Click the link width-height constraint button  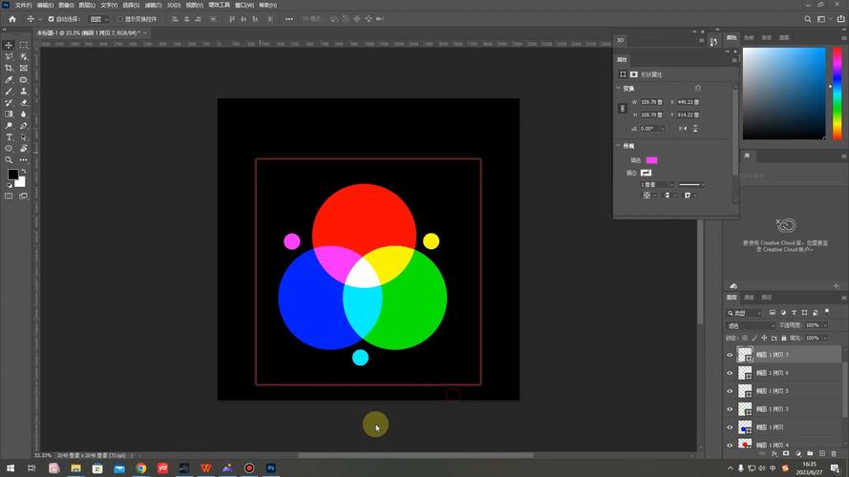tap(622, 108)
